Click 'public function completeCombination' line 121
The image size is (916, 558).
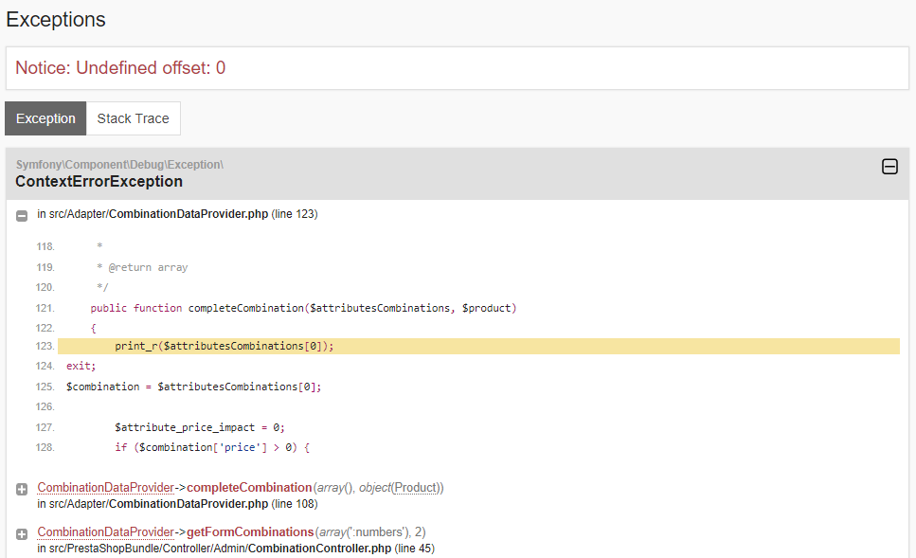click(303, 308)
